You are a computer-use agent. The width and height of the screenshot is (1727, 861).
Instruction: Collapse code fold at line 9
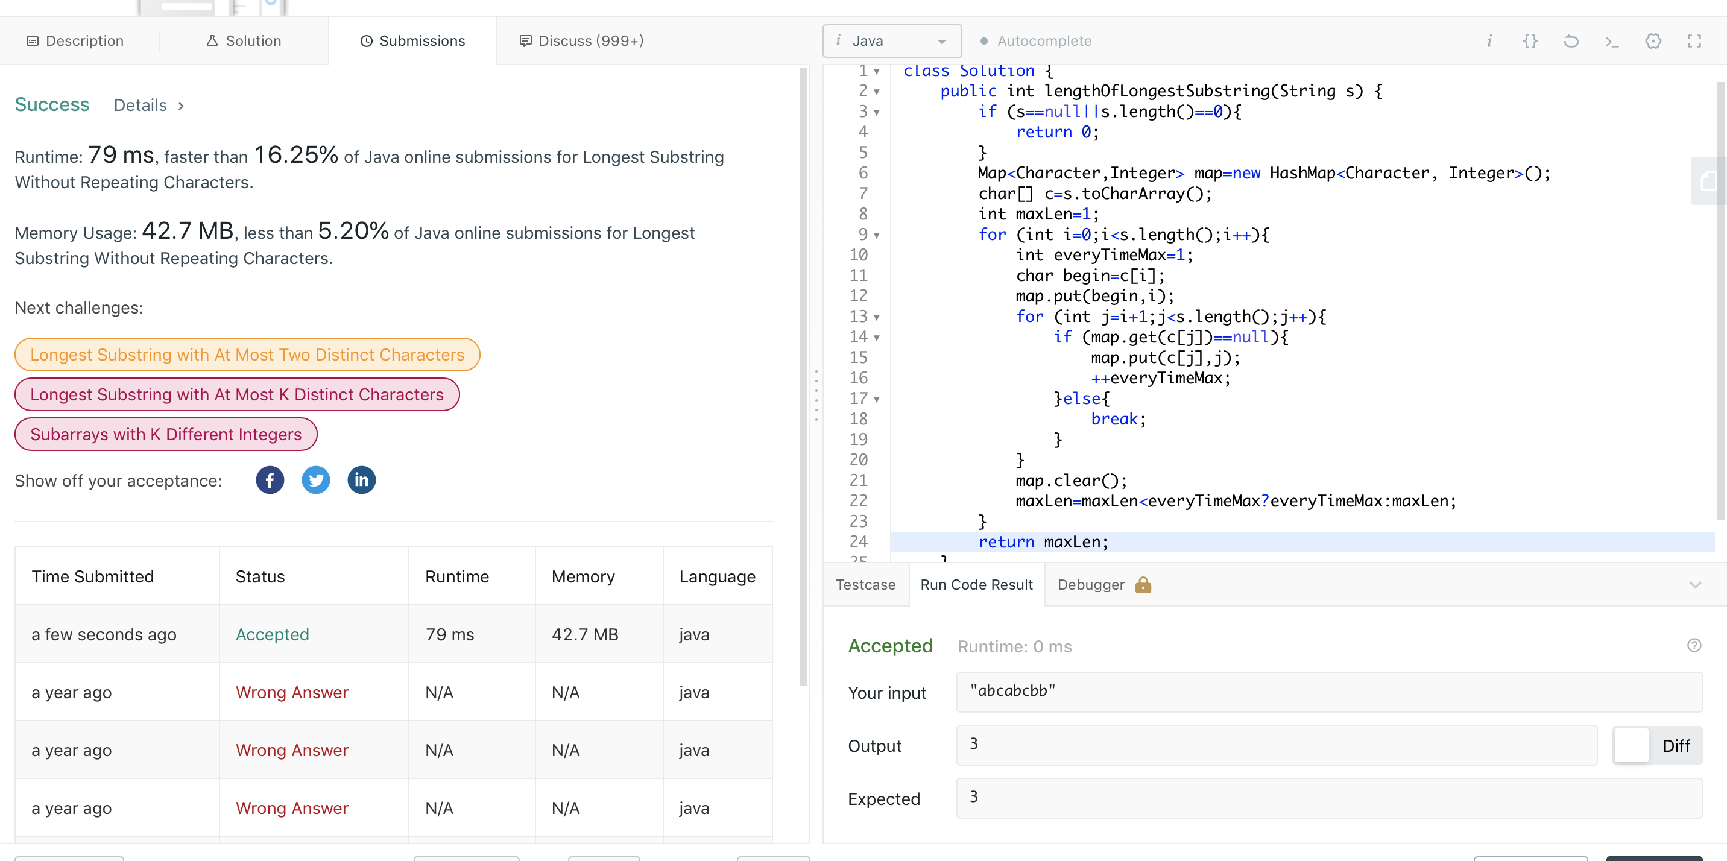877,235
